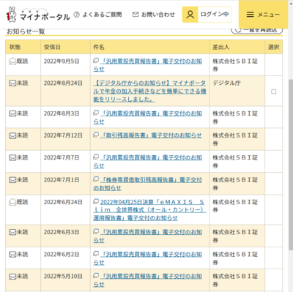Click the opened-mail icon in 2022年6月24日 row
293x292 pixels.
pos(12,202)
